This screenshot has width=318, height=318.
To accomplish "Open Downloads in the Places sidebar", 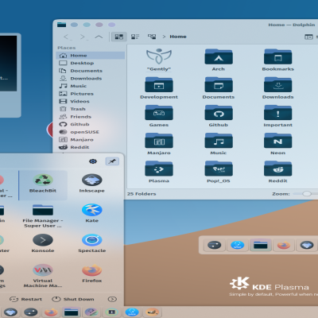I will (x=91, y=79).
